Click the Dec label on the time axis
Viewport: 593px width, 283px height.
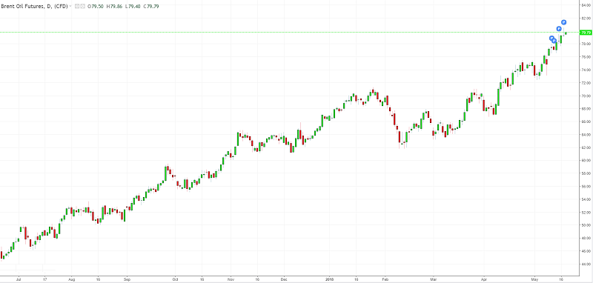pos(284,280)
